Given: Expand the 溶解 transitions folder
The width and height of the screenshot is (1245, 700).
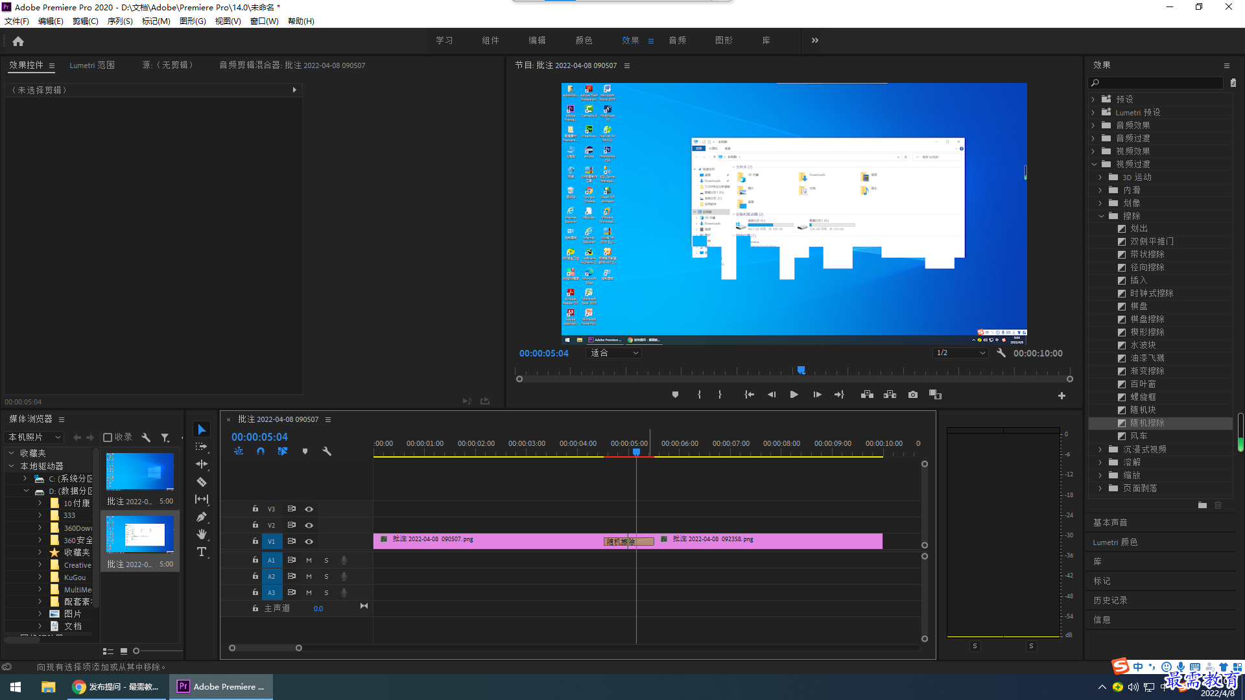Looking at the screenshot, I should pyautogui.click(x=1100, y=463).
